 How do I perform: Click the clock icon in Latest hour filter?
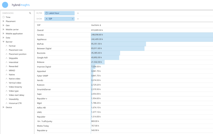click(47, 13)
